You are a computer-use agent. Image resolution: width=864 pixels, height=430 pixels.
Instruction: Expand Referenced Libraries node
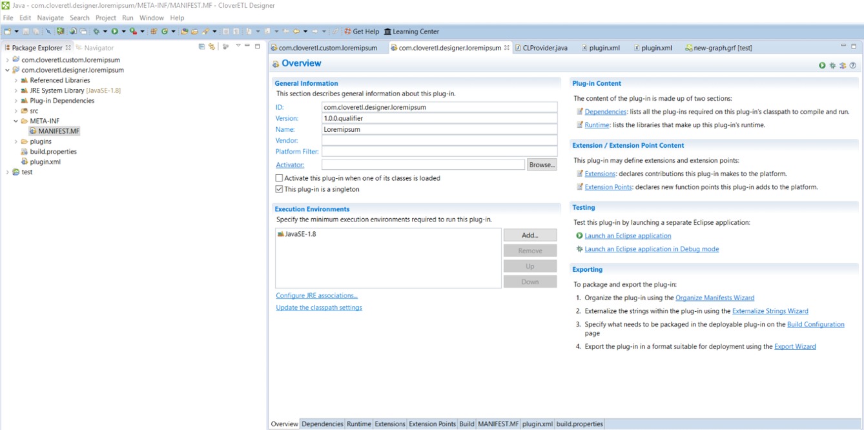(x=15, y=80)
